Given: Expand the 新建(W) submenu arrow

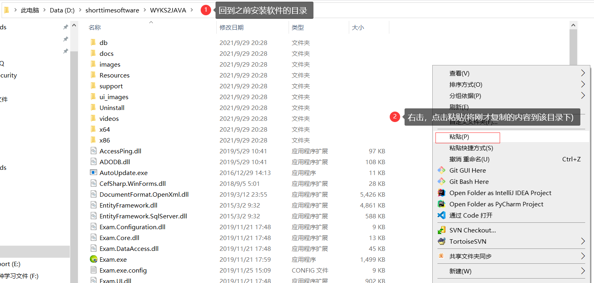Looking at the screenshot, I should 583,271.
